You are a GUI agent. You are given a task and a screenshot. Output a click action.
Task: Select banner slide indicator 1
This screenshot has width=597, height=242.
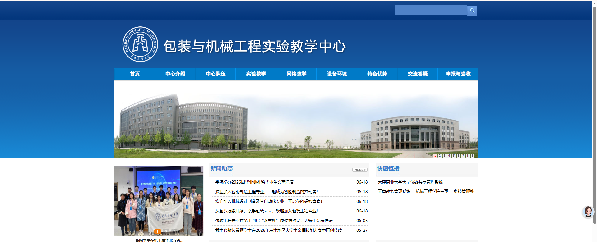[x=435, y=156]
